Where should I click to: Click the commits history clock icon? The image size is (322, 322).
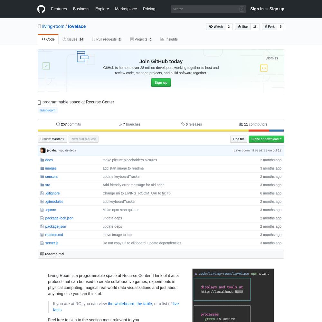pos(58,124)
